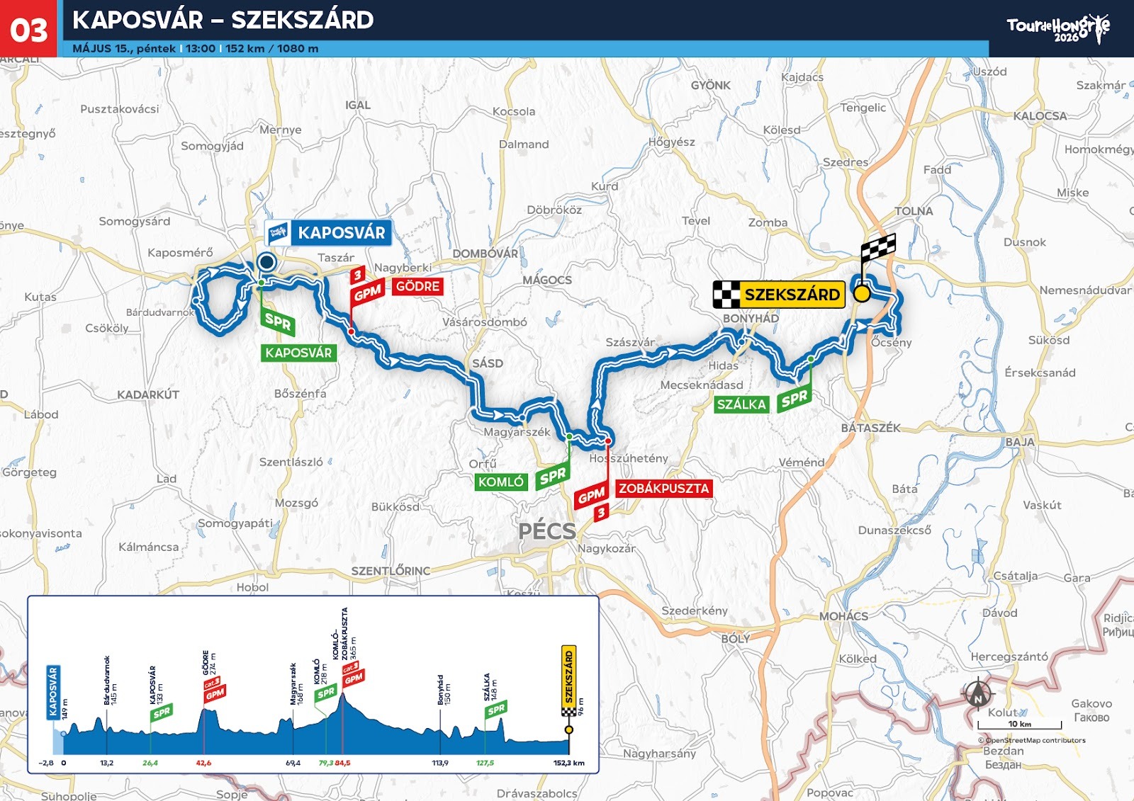Select the green SPR flag next to Komló
Viewport: 1134px width, 801px height.
pyautogui.click(x=553, y=475)
